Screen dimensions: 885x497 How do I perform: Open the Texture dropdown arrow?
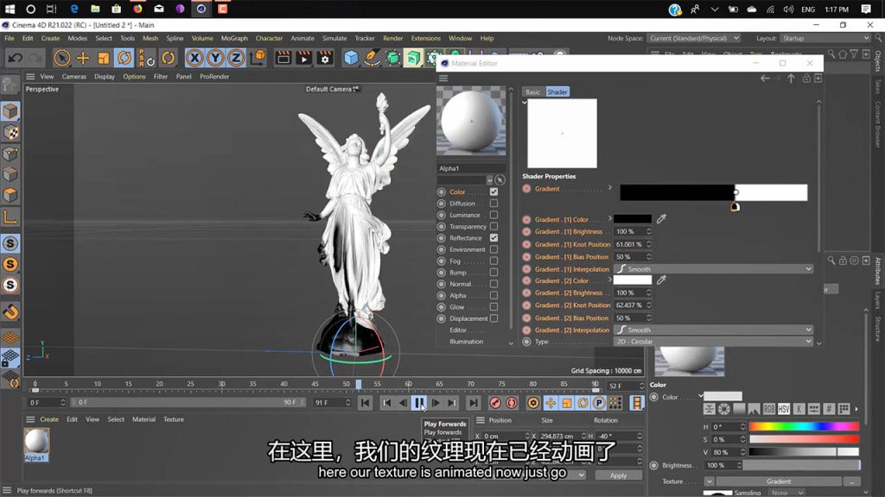(709, 481)
